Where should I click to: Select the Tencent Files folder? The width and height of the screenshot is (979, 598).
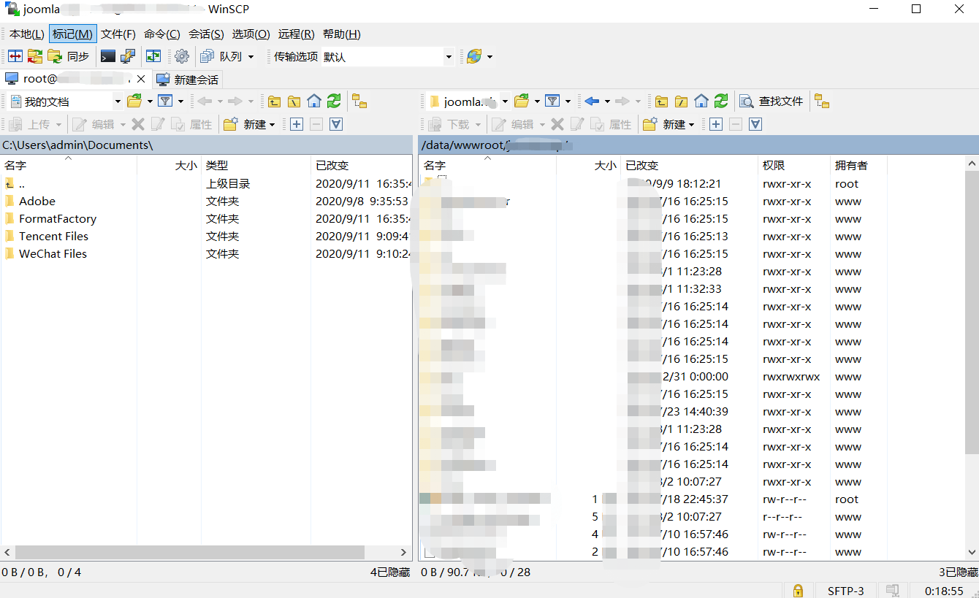pyautogui.click(x=53, y=237)
